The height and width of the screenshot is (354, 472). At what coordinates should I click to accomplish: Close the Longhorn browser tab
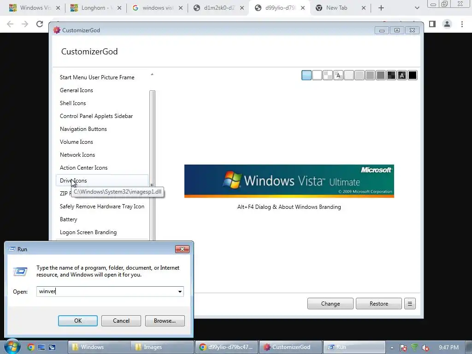pos(119,8)
